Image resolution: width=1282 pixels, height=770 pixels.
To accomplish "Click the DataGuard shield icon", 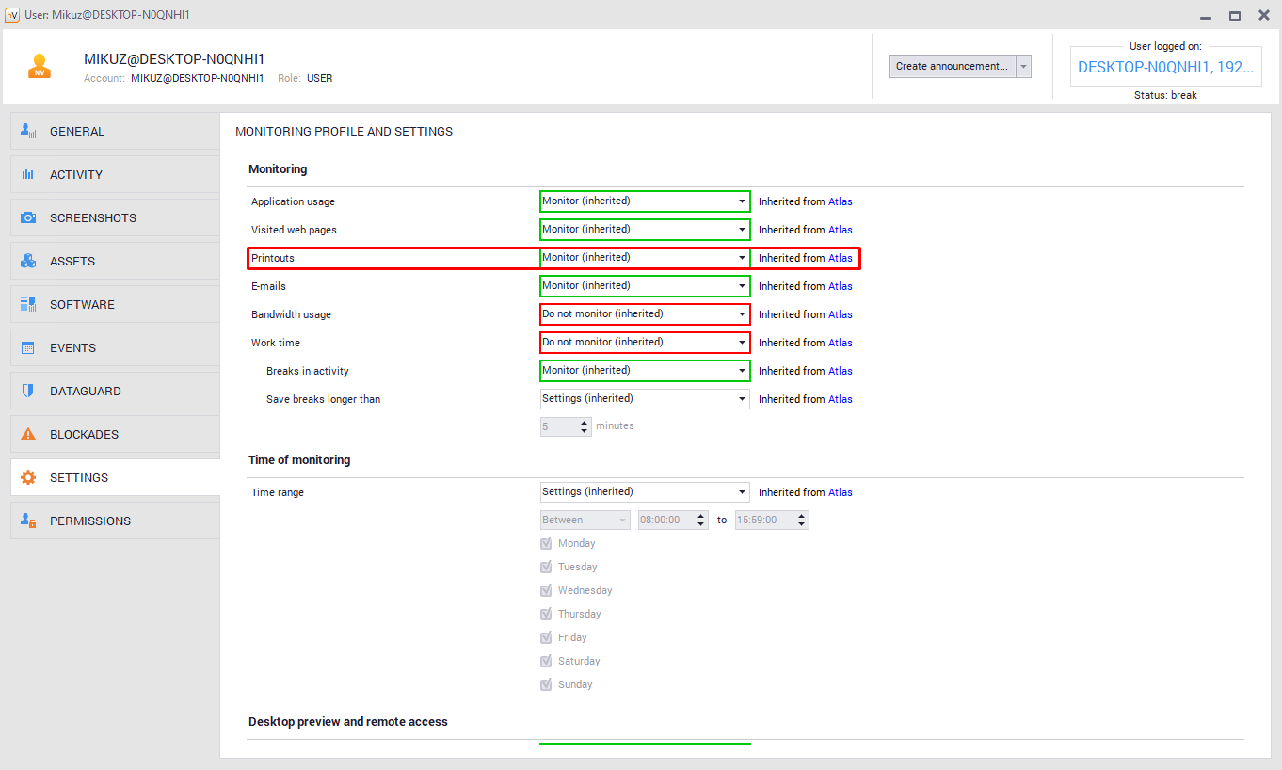I will 28,391.
